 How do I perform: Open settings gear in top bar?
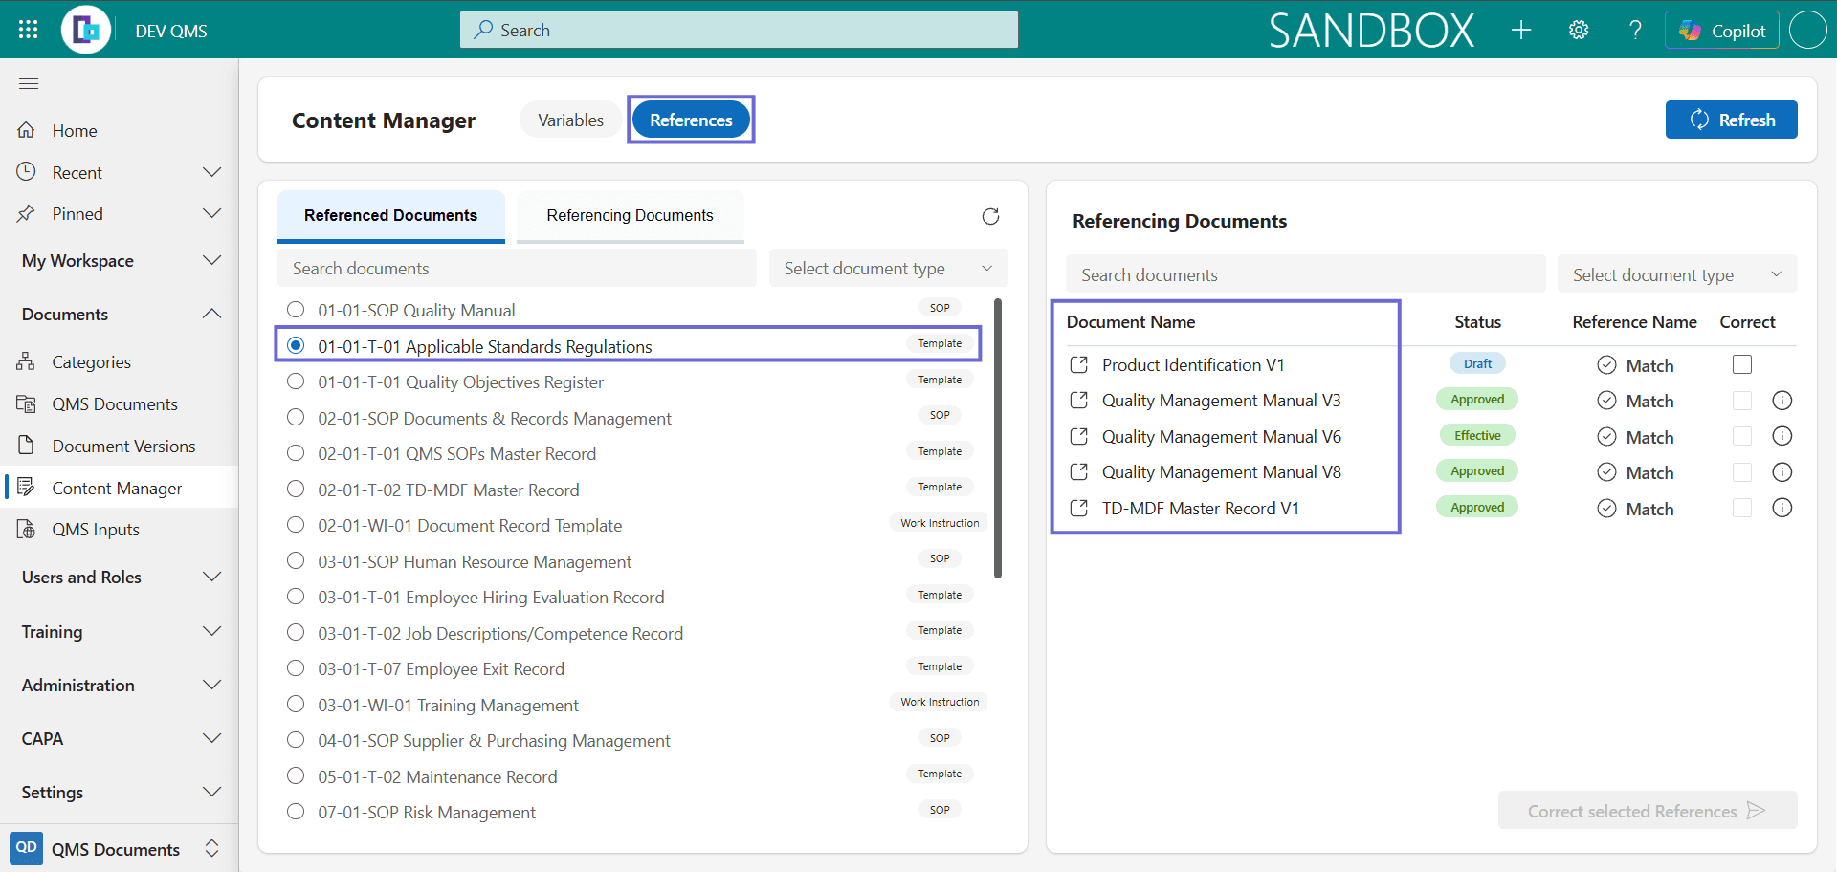pos(1579,30)
